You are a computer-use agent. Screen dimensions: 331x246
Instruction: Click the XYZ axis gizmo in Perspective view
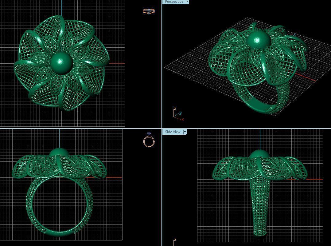coord(178,114)
